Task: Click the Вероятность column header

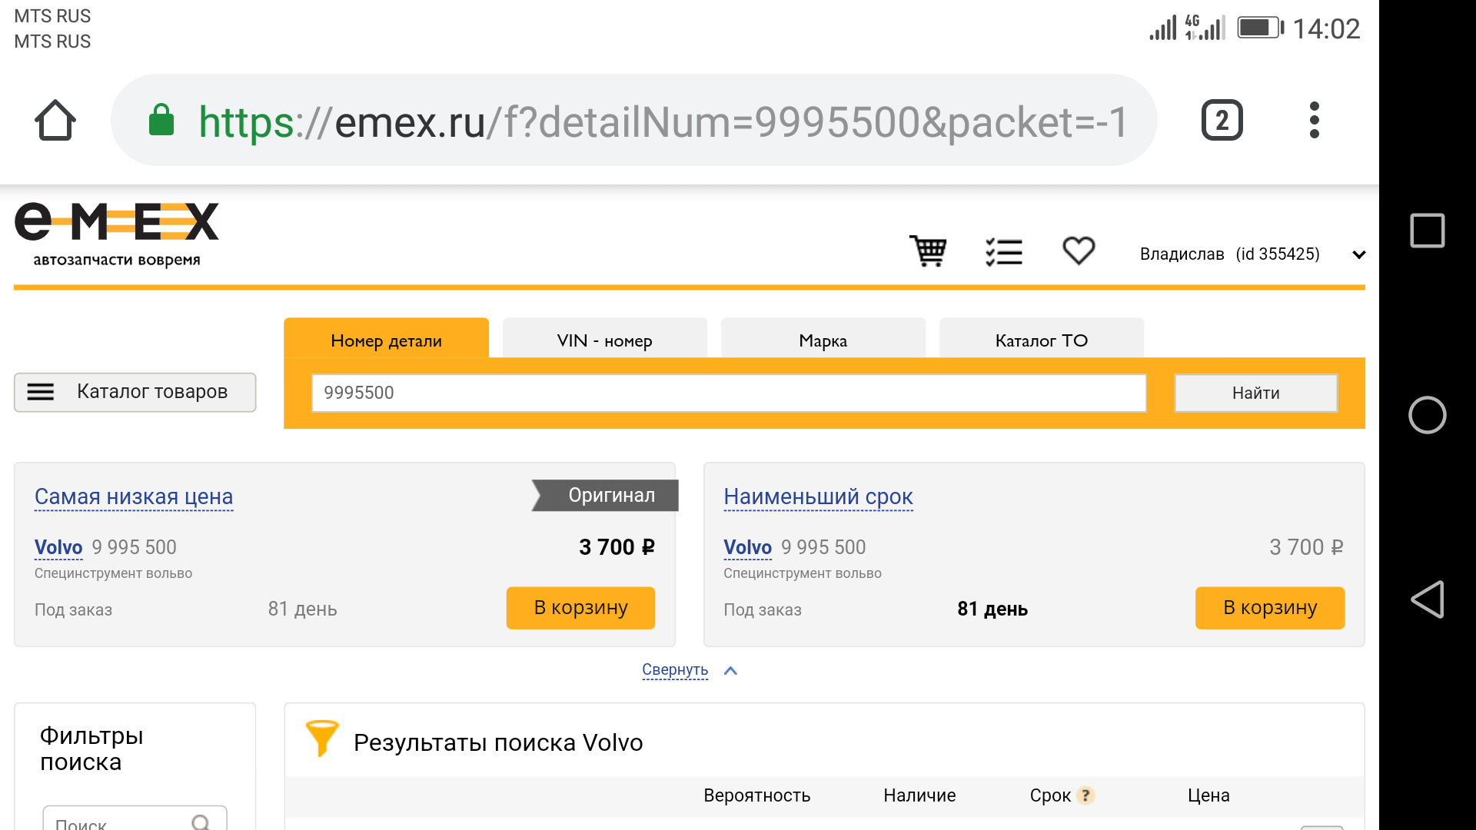Action: [x=756, y=795]
